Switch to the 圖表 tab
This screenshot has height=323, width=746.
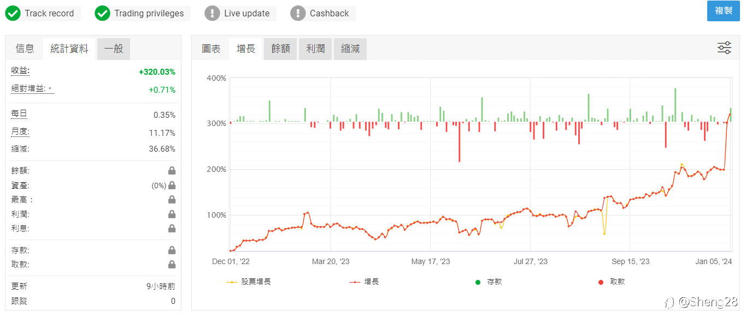coord(212,49)
